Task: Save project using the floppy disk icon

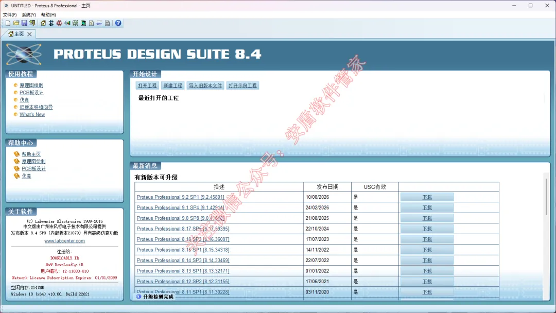Action: point(25,23)
